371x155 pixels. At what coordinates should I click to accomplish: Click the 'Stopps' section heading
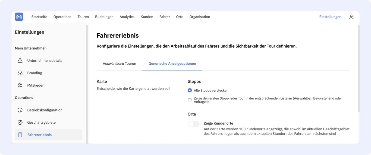click(194, 81)
